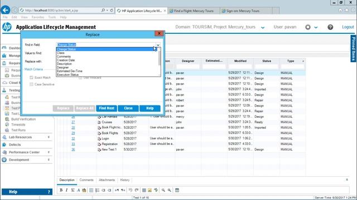Viewport: 357px width, 200px height.
Task: Select Creation Date in field list
Action: (x=107, y=60)
